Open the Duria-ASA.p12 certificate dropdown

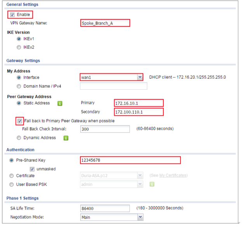pyautogui.click(x=140, y=176)
